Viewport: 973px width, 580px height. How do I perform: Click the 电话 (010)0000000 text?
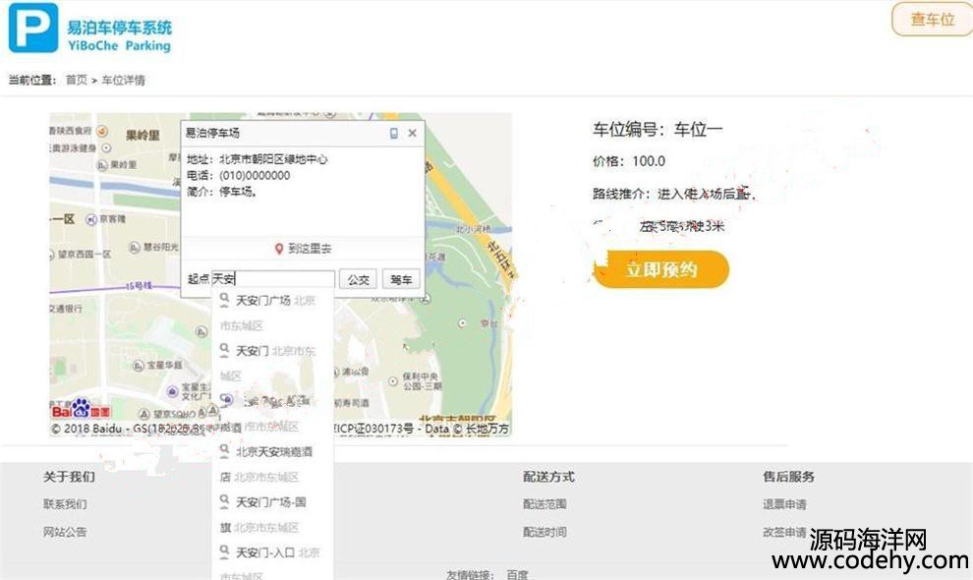(238, 176)
